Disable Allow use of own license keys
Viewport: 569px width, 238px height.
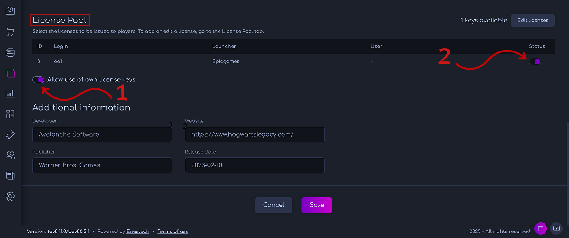pos(38,79)
